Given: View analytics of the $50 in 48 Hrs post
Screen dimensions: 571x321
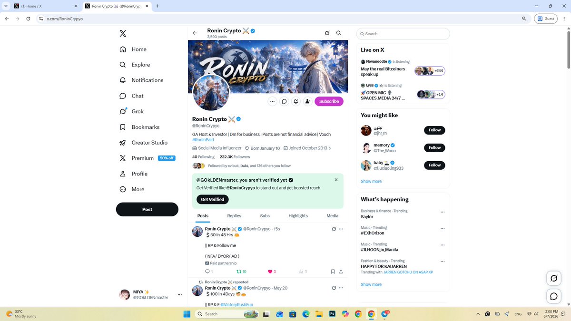Looking at the screenshot, I should [303, 272].
